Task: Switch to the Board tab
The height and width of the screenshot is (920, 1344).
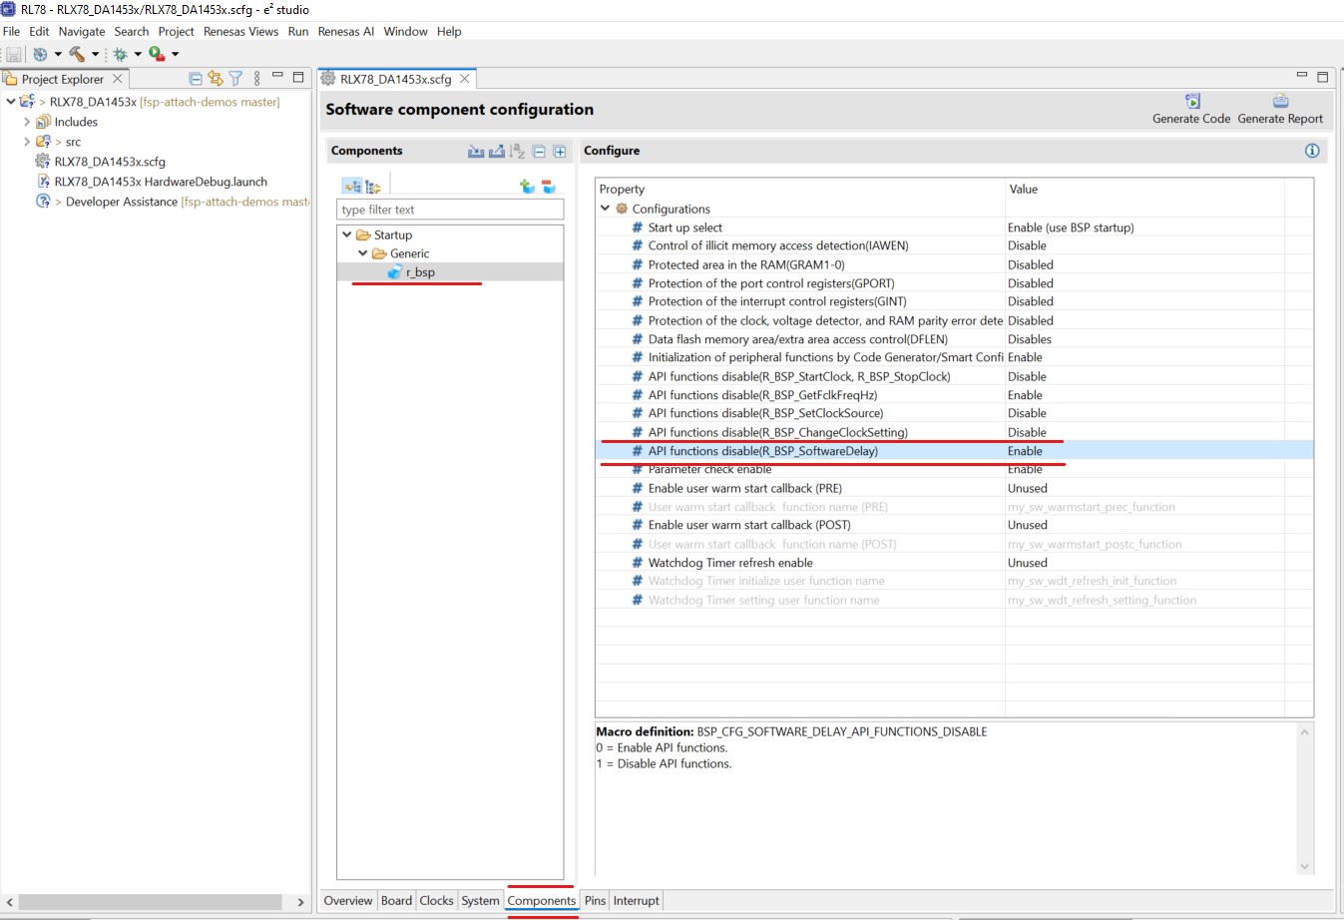Action: pyautogui.click(x=396, y=901)
